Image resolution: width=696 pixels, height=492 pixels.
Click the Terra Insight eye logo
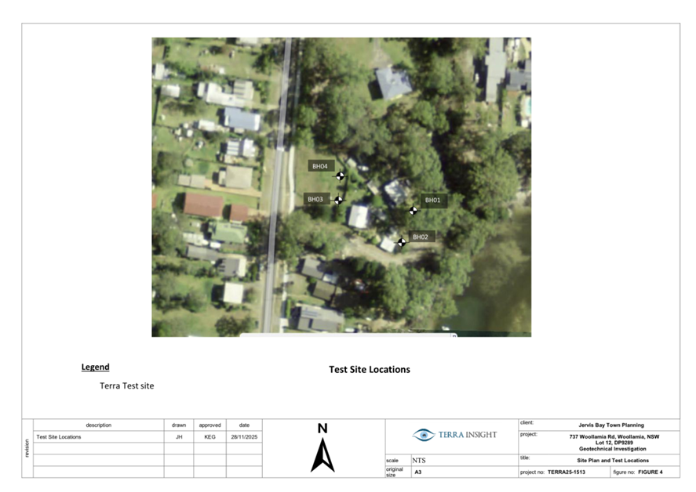click(424, 435)
